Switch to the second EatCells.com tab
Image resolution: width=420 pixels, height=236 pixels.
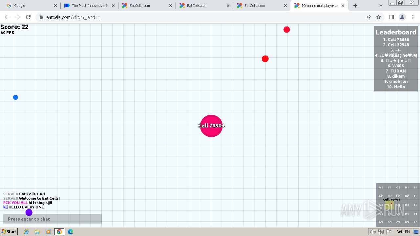[204, 6]
